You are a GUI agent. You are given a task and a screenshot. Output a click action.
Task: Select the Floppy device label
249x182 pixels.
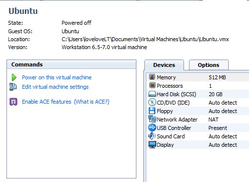[x=165, y=111]
